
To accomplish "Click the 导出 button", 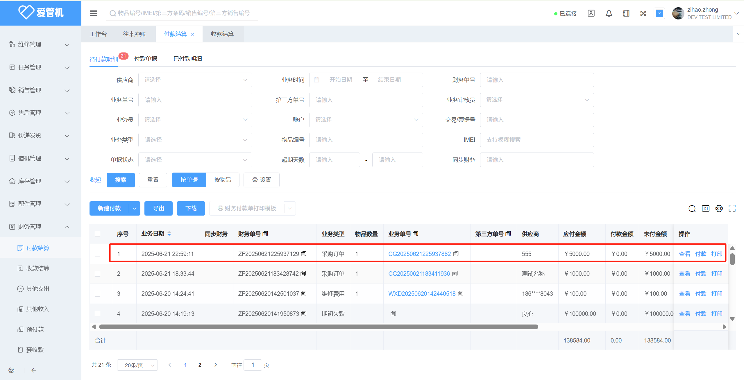I will click(158, 209).
